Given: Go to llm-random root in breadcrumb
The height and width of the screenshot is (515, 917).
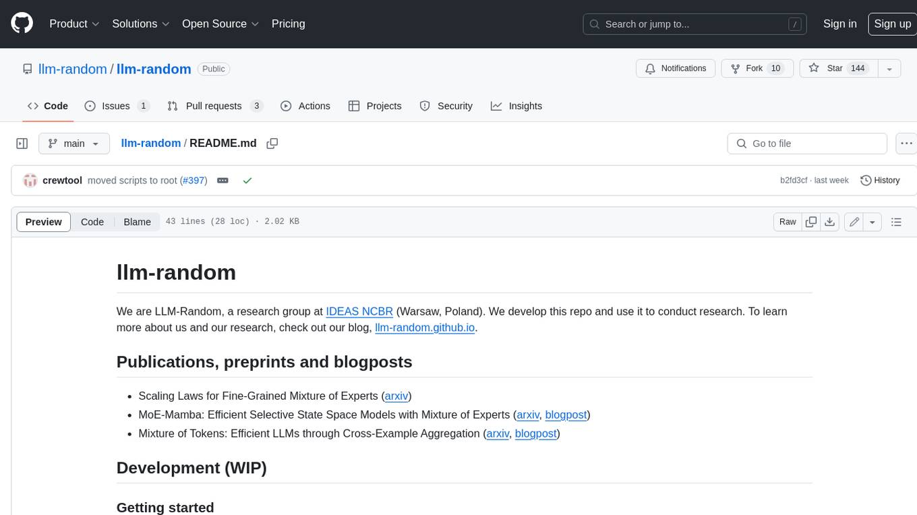Looking at the screenshot, I should (x=150, y=144).
